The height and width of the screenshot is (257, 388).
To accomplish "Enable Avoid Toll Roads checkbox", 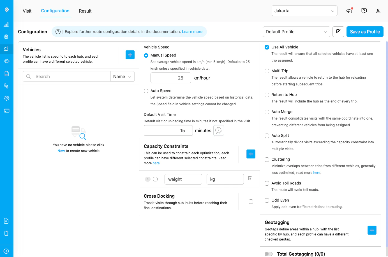I will 267,183.
